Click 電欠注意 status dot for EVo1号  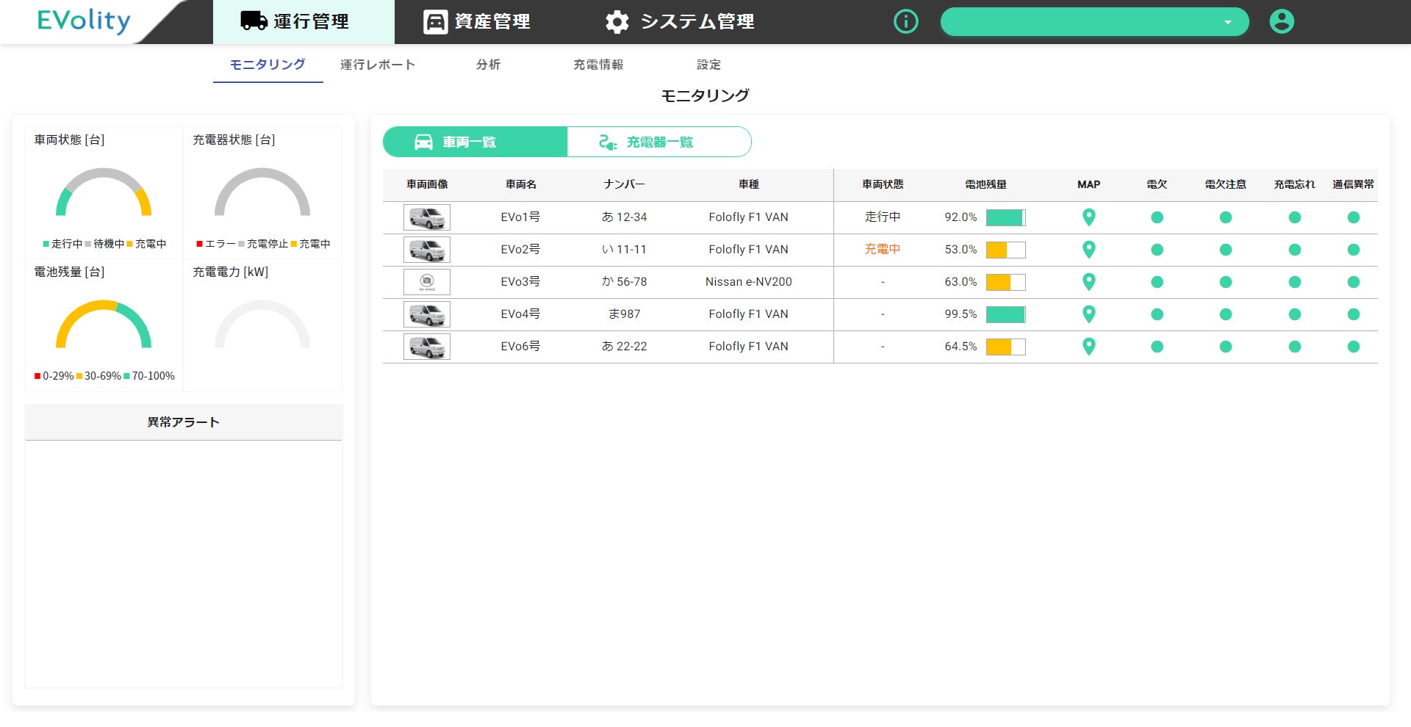click(1225, 217)
